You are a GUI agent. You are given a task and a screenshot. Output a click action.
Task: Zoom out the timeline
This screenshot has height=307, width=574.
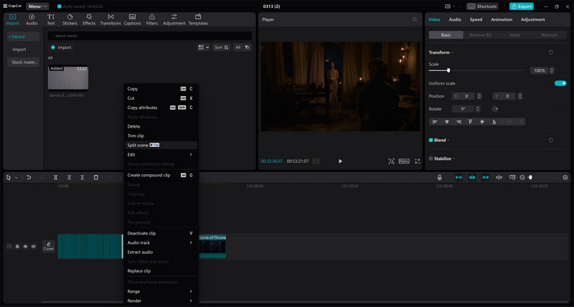click(522, 177)
